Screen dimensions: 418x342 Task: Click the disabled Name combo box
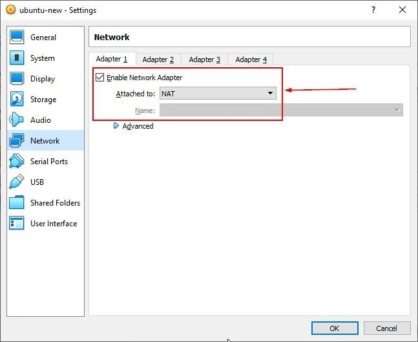(281, 111)
